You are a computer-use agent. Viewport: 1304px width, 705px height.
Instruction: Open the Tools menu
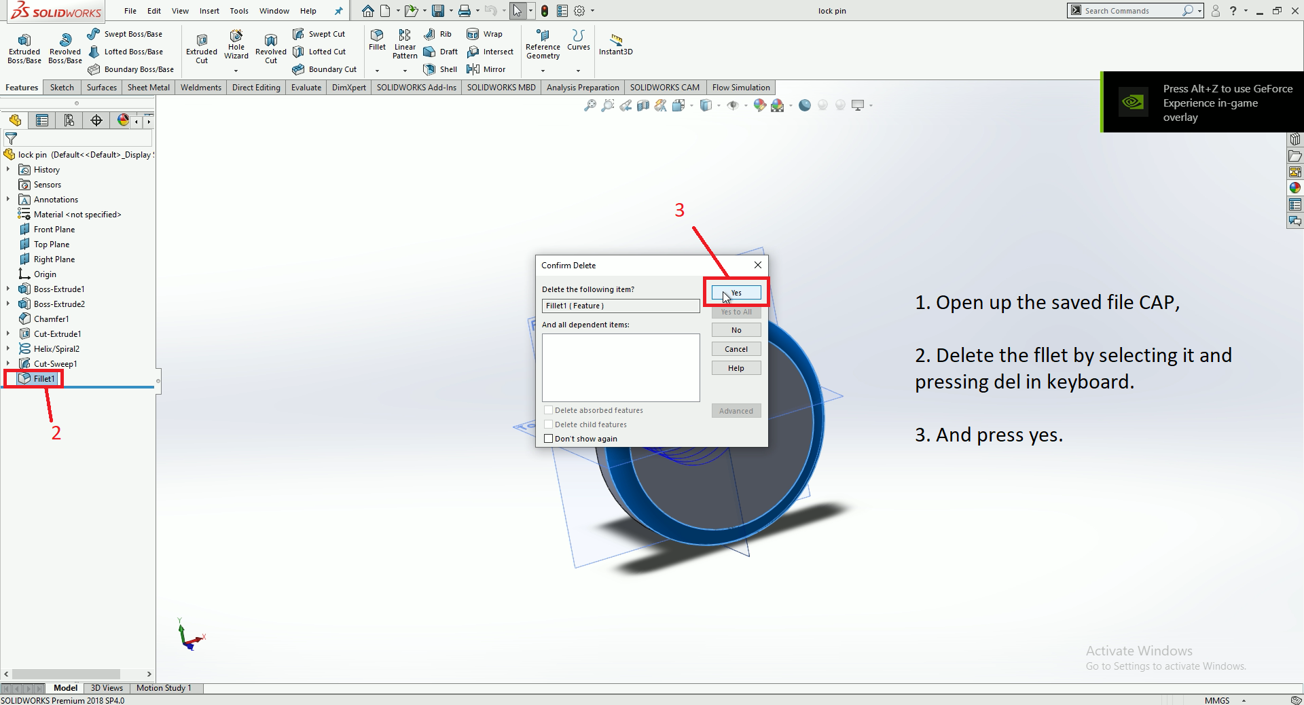[239, 11]
